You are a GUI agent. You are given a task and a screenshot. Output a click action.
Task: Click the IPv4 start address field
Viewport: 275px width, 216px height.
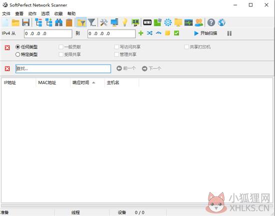[48, 33]
